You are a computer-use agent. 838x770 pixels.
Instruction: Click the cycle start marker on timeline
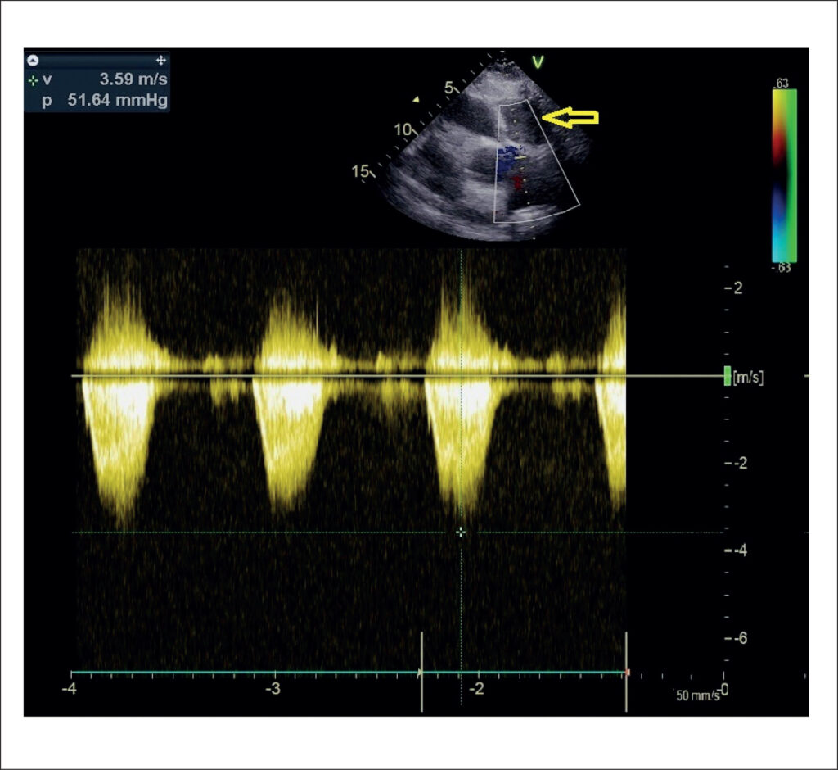(x=421, y=672)
